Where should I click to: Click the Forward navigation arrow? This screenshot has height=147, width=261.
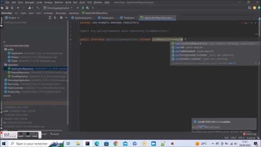(x=24, y=8)
